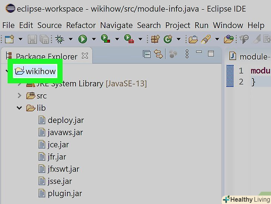The height and width of the screenshot is (204, 271).
Task: Open the Edit menu
Action: point(26,25)
